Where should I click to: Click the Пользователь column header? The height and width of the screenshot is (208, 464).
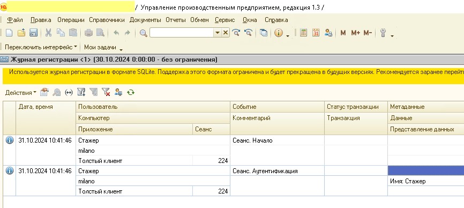(x=153, y=107)
